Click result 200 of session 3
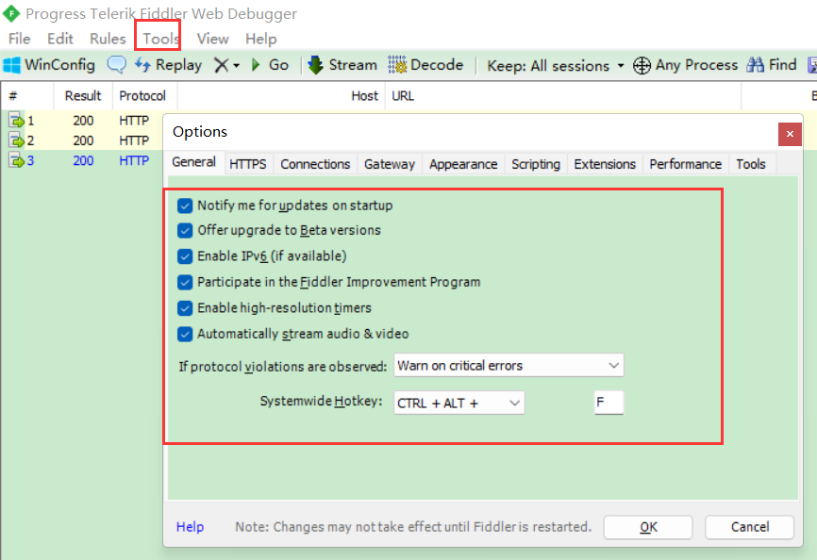The width and height of the screenshot is (817, 560). coord(83,160)
